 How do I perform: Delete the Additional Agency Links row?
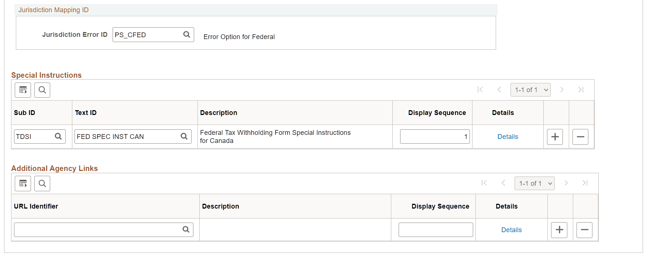tap(584, 230)
